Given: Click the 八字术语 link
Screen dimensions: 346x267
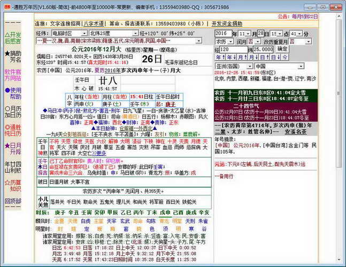Looking at the screenshot, I should click(94, 23).
